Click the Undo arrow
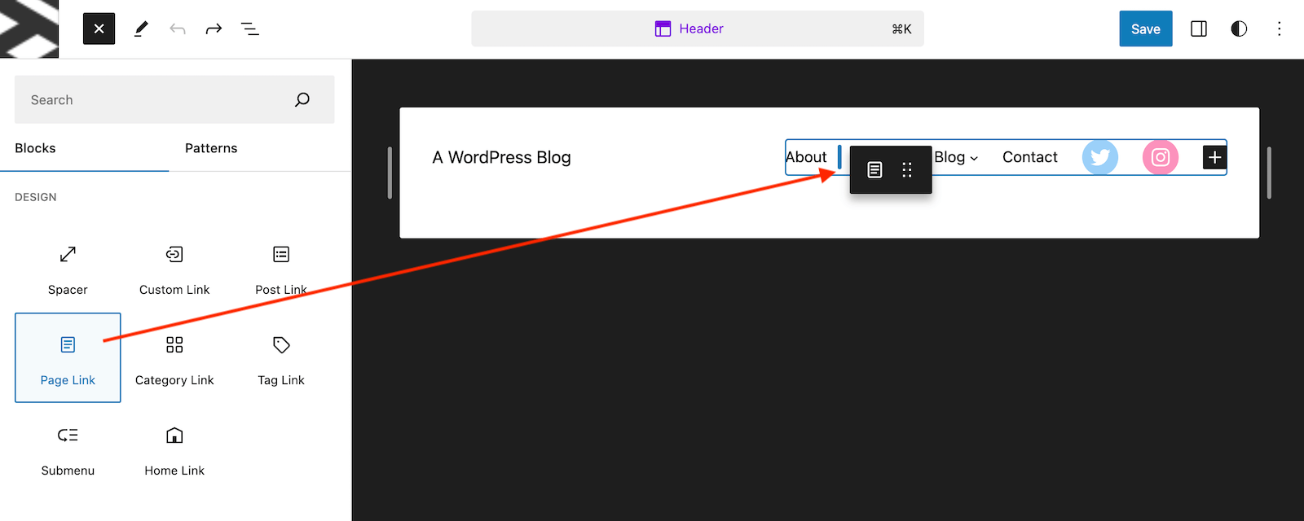 coord(178,28)
